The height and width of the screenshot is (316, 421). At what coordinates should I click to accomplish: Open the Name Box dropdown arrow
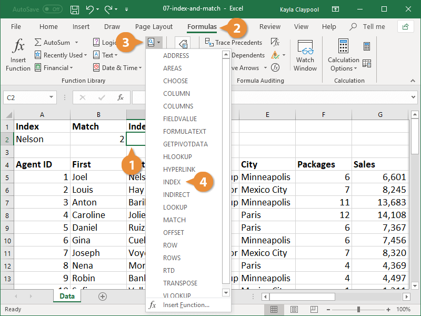click(51, 97)
